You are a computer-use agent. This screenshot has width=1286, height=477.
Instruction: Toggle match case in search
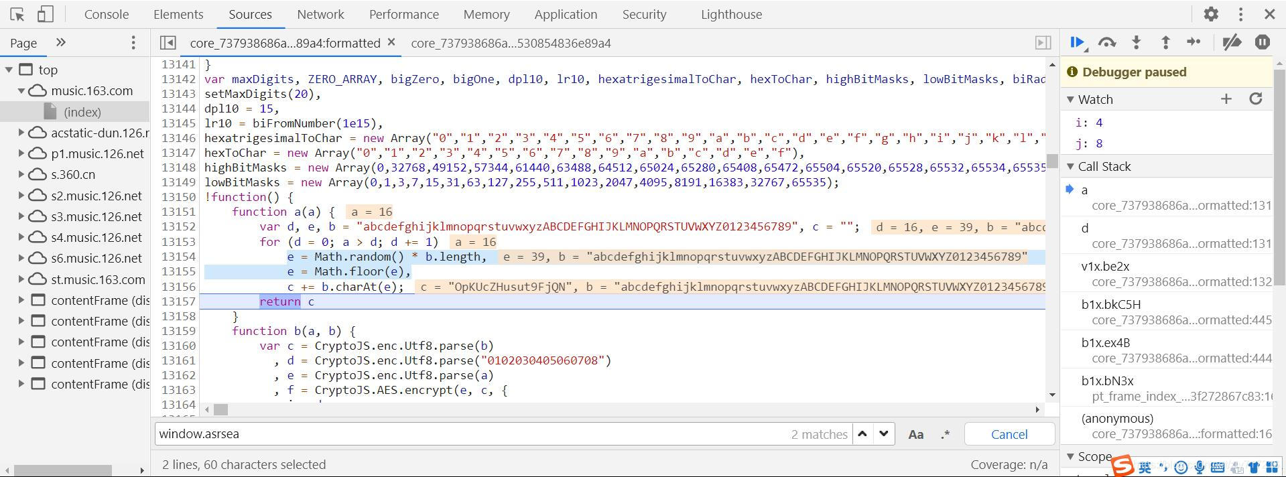click(915, 434)
